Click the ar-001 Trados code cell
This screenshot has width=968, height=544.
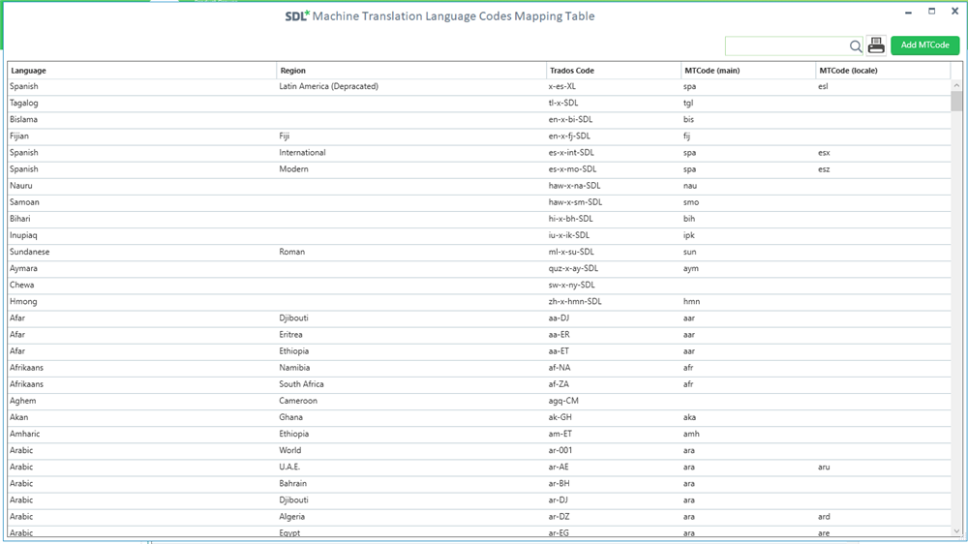pyautogui.click(x=560, y=451)
